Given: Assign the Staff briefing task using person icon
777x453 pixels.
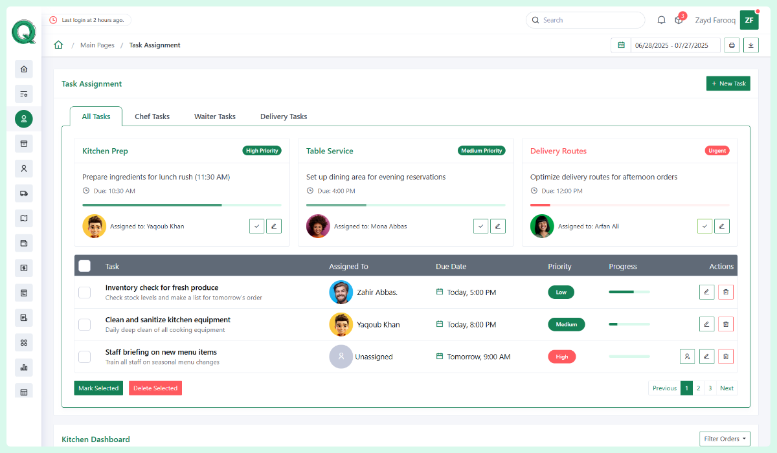Looking at the screenshot, I should (687, 356).
